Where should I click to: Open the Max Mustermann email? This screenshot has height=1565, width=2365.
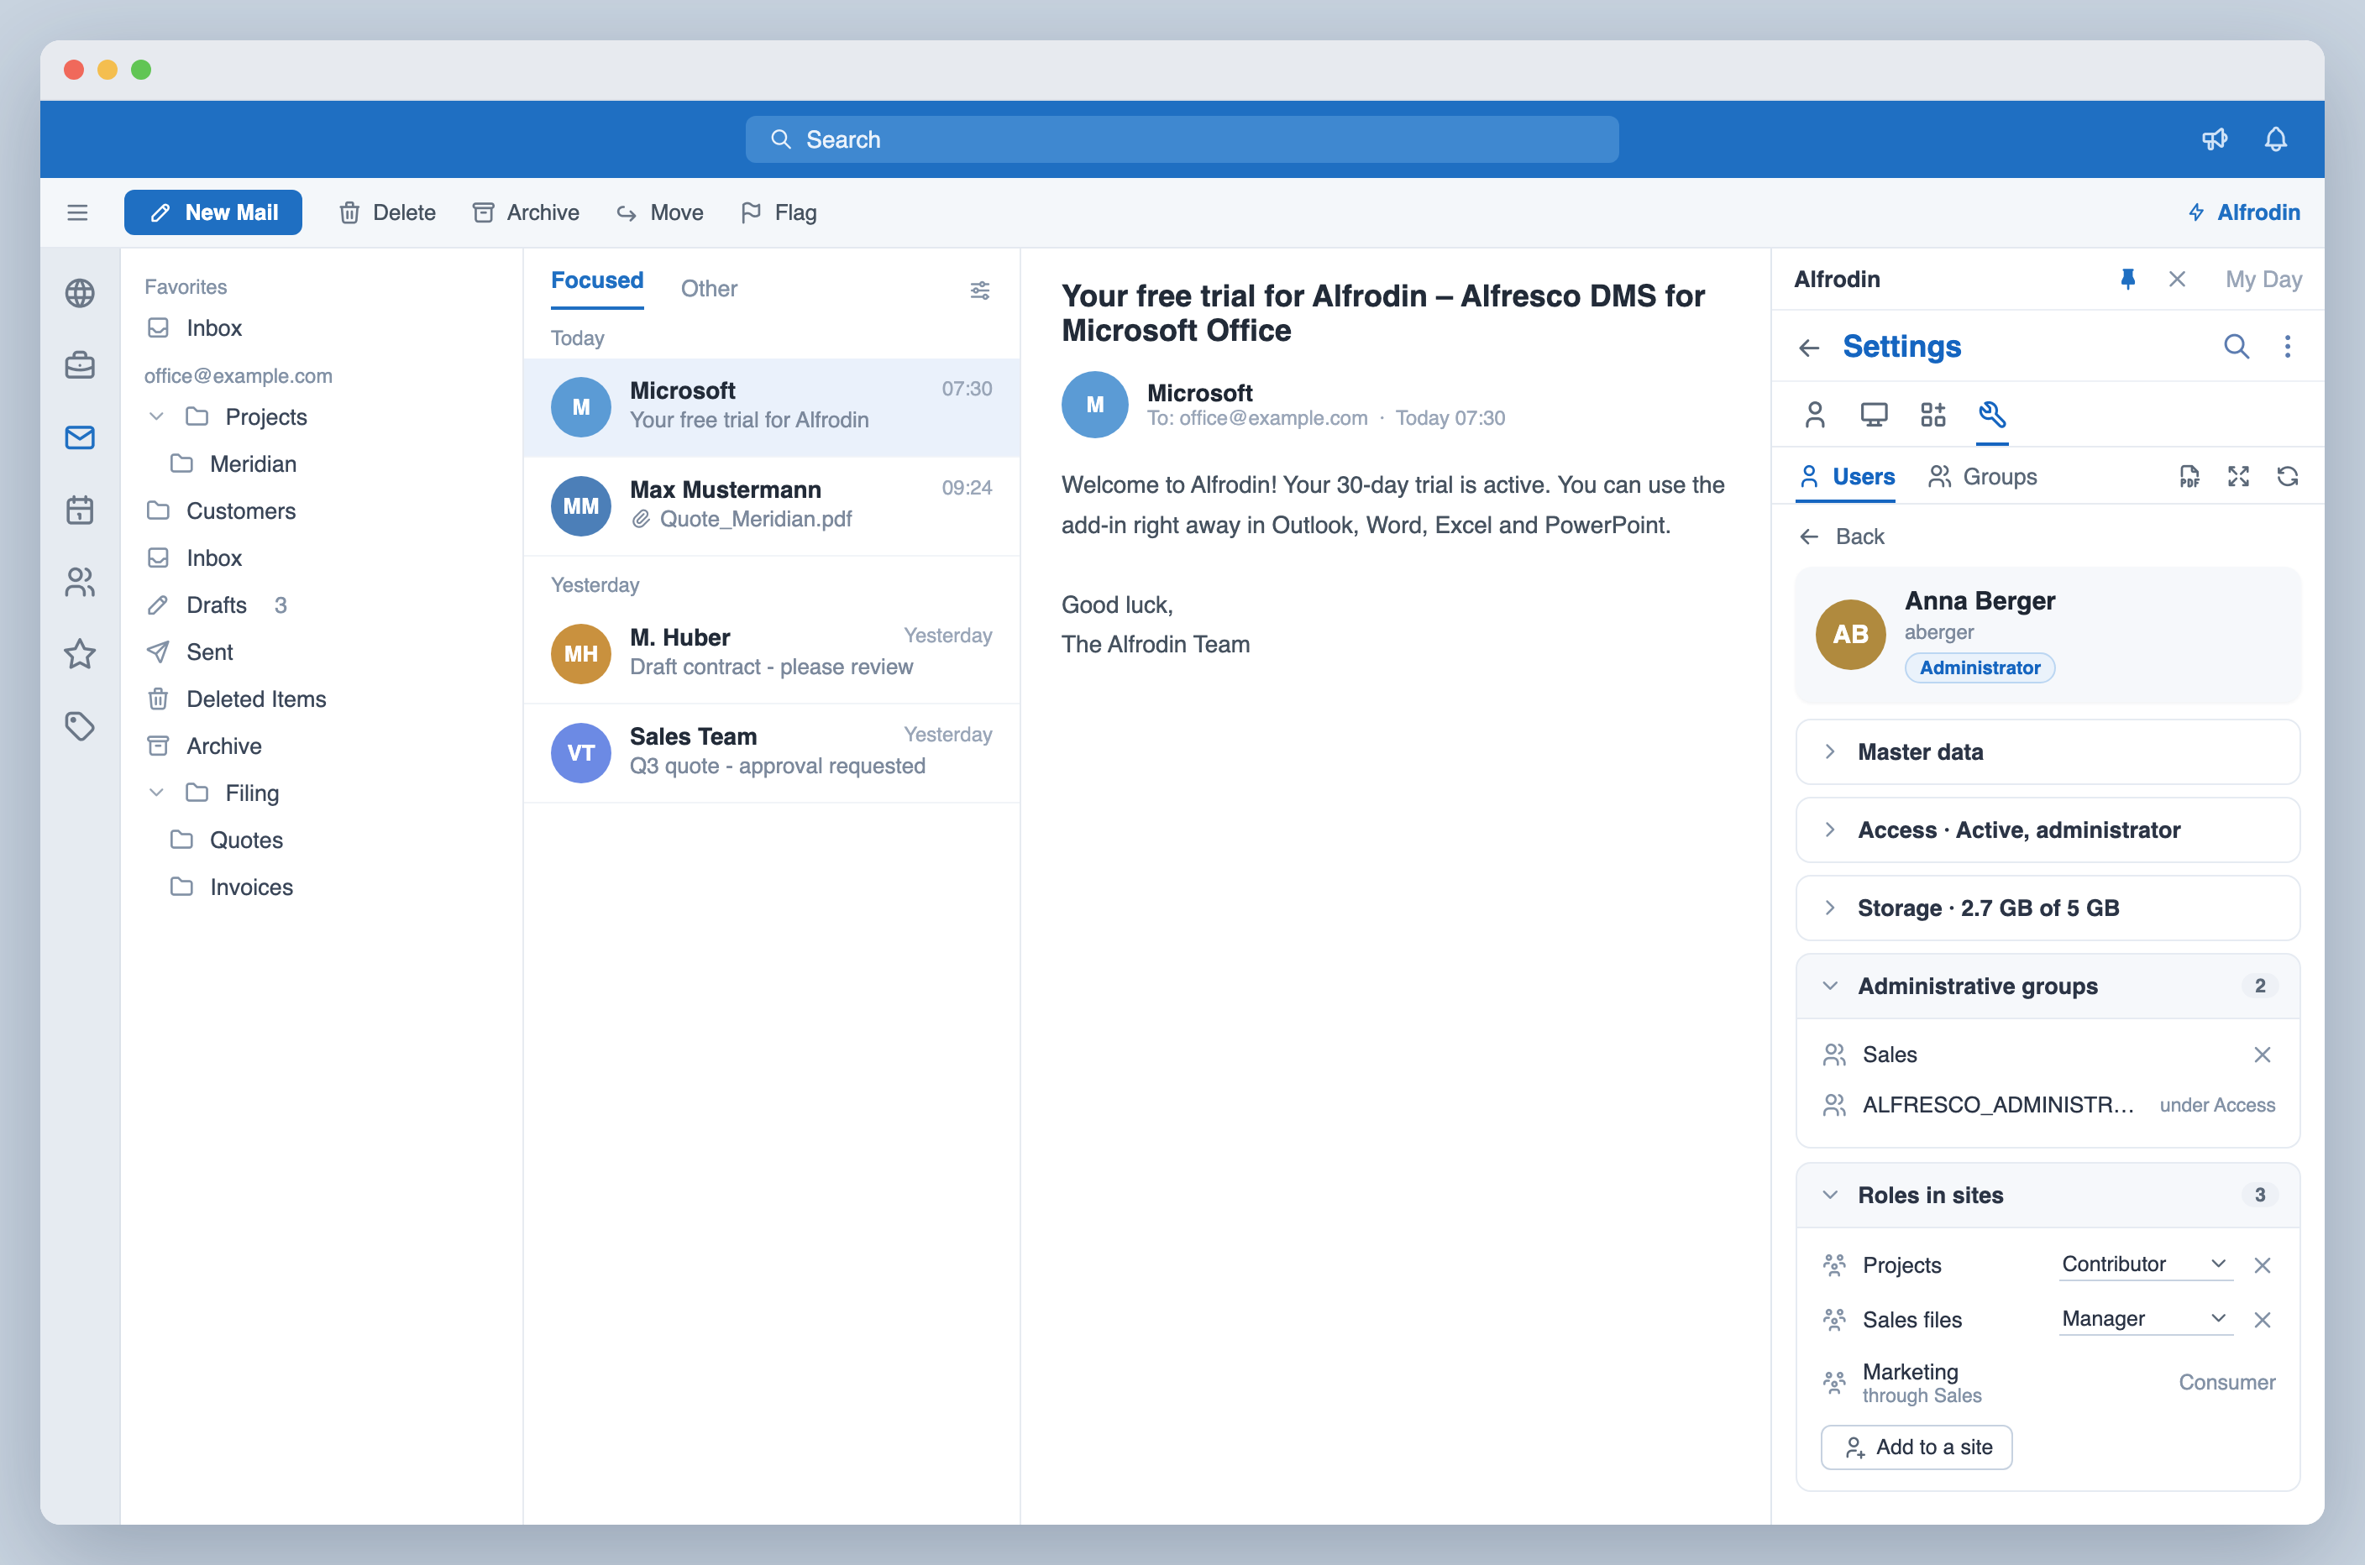coord(771,506)
